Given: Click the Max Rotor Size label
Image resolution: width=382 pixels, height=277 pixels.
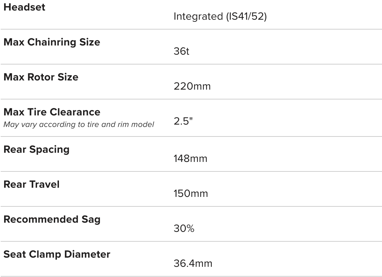Looking at the screenshot, I should pyautogui.click(x=41, y=77).
